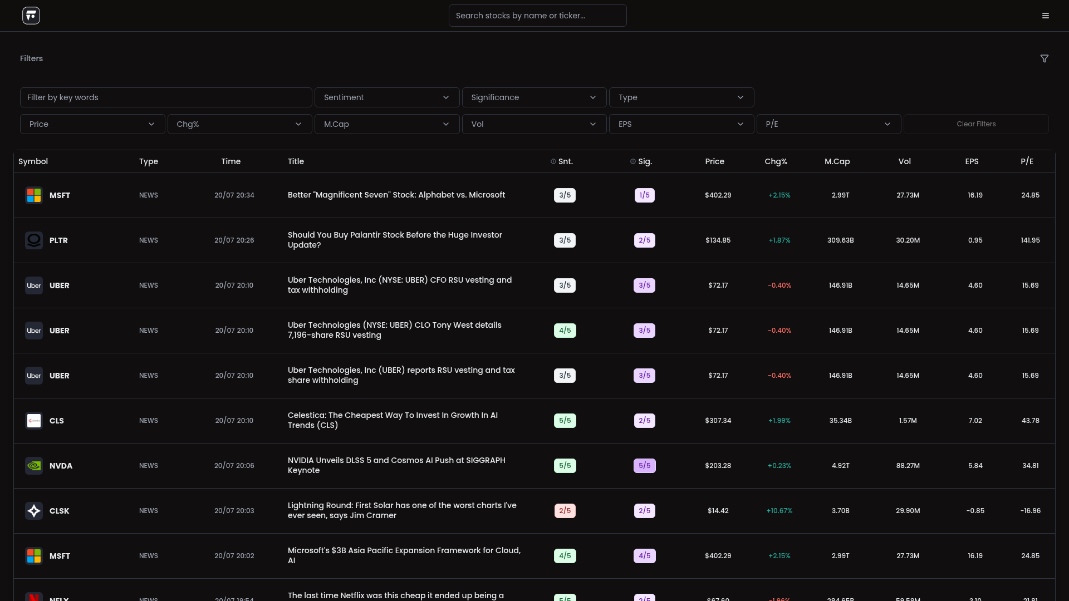
Task: Click 4/5 sentiment badge in Tony West row
Action: coord(565,331)
